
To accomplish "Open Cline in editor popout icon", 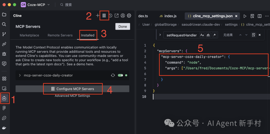I will (116, 16).
